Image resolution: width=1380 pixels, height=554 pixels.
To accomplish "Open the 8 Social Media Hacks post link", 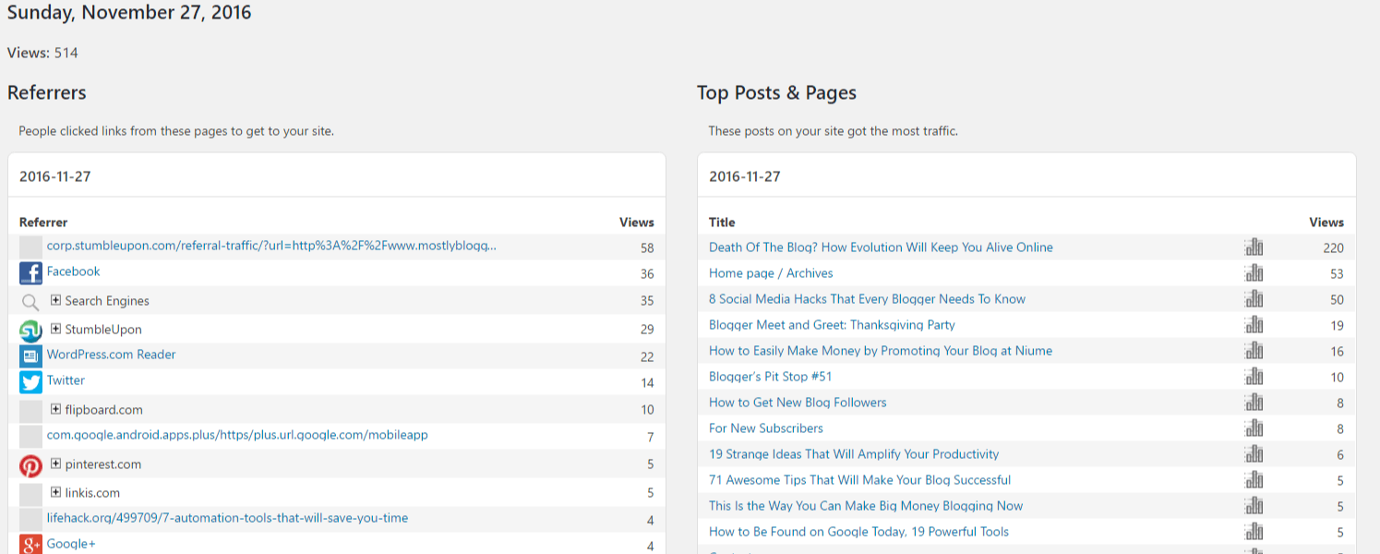I will 866,298.
